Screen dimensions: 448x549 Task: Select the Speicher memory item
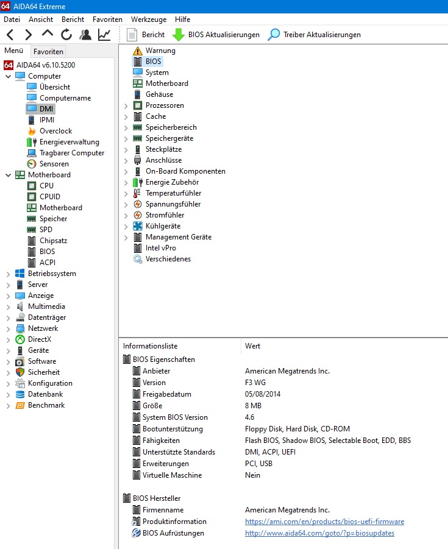[x=47, y=219]
